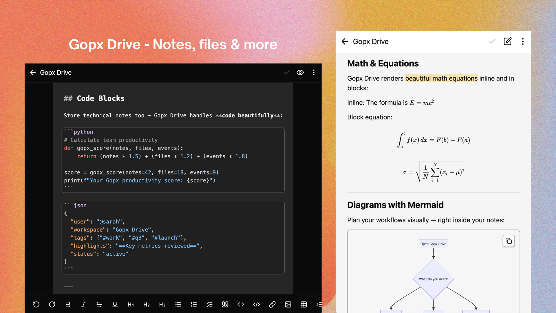Insert an image
Viewport: 556px width, 313px height.
288,304
